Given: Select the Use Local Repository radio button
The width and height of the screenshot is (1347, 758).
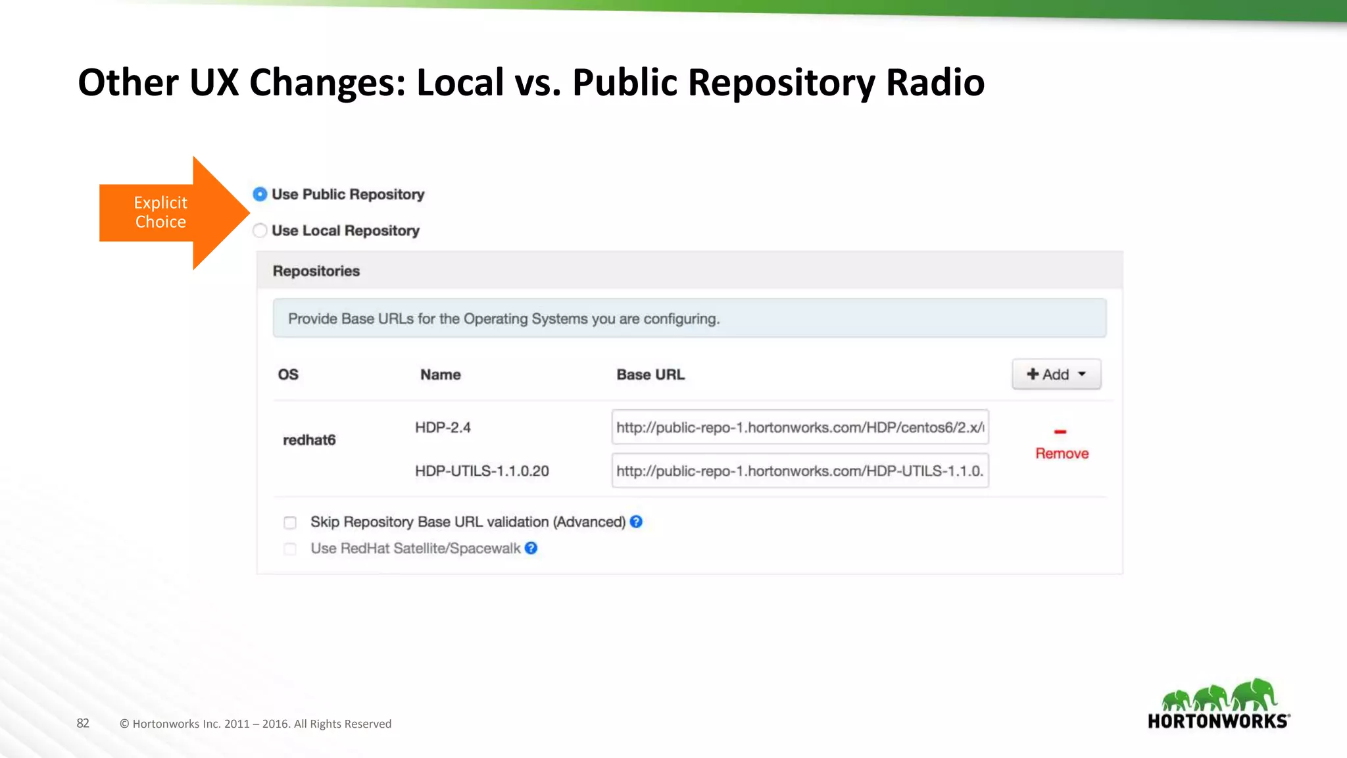Looking at the screenshot, I should 260,230.
